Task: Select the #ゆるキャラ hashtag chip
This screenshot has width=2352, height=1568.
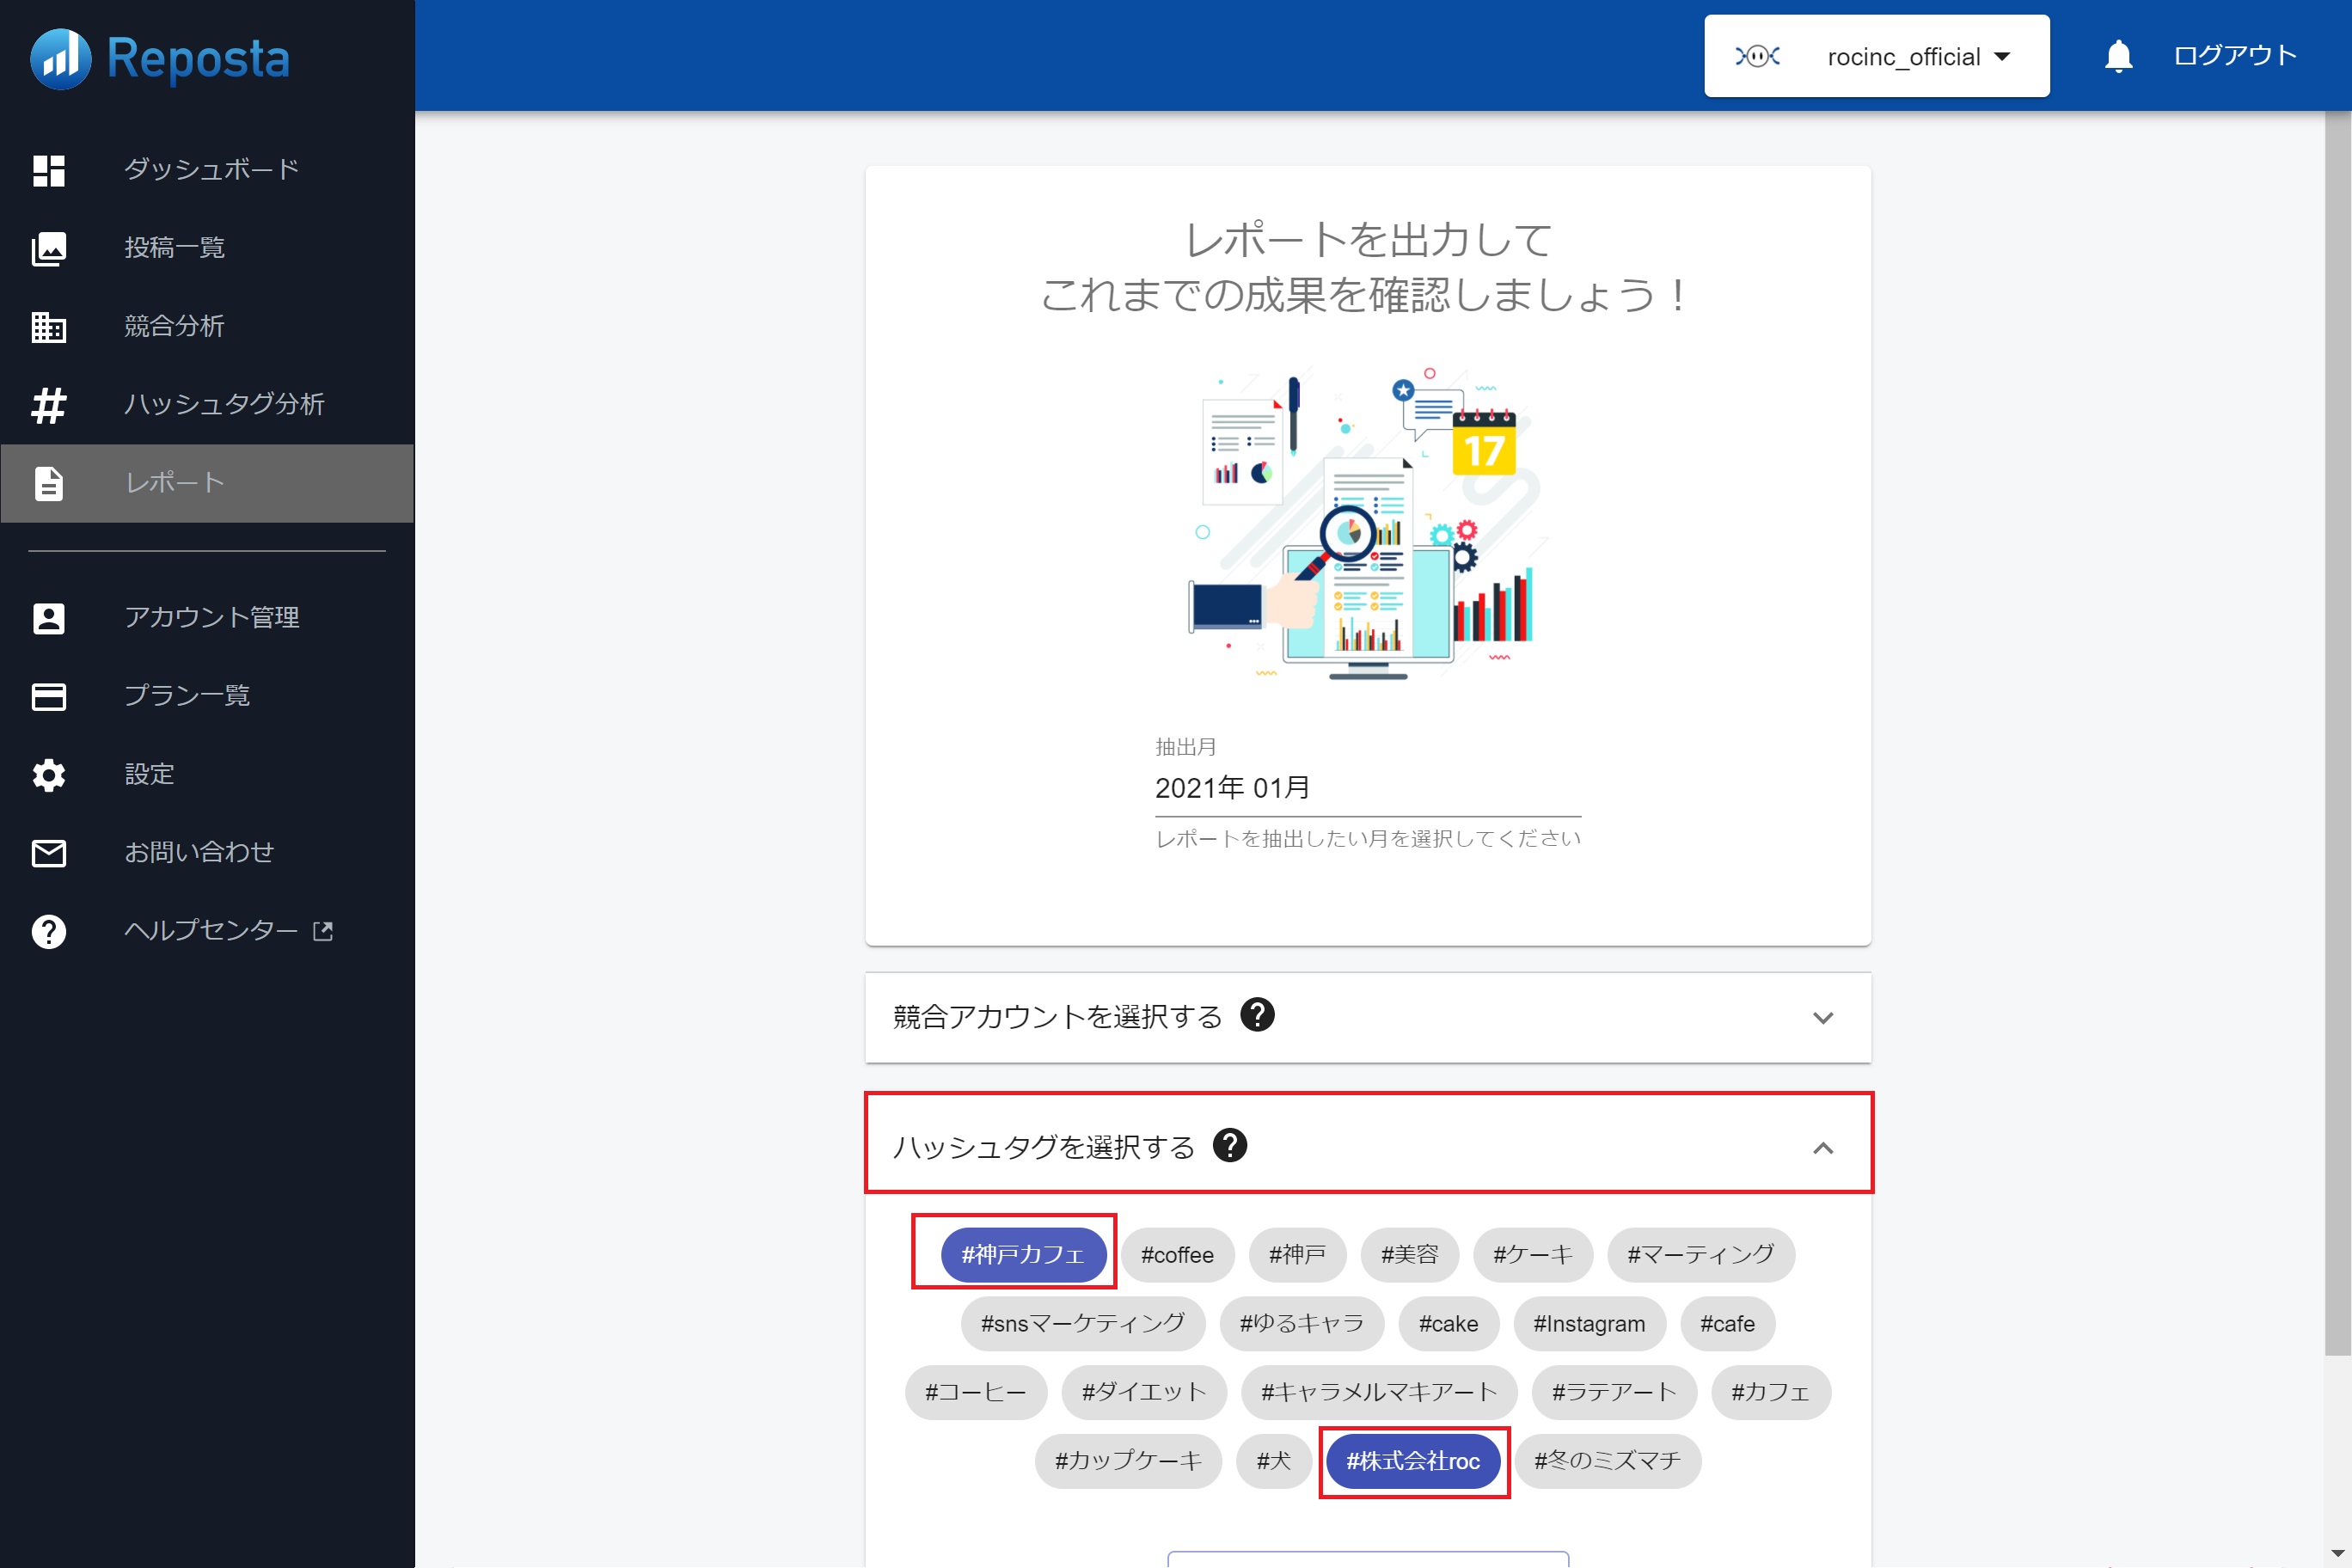Action: coord(1302,1323)
